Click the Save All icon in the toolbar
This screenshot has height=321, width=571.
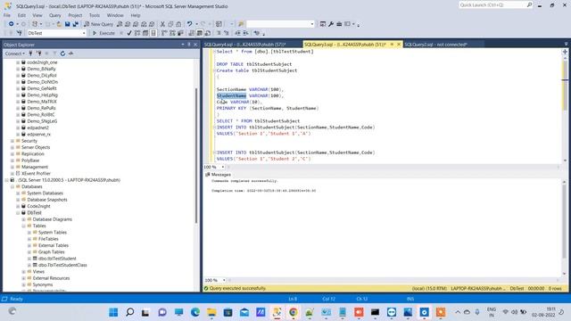point(75,24)
